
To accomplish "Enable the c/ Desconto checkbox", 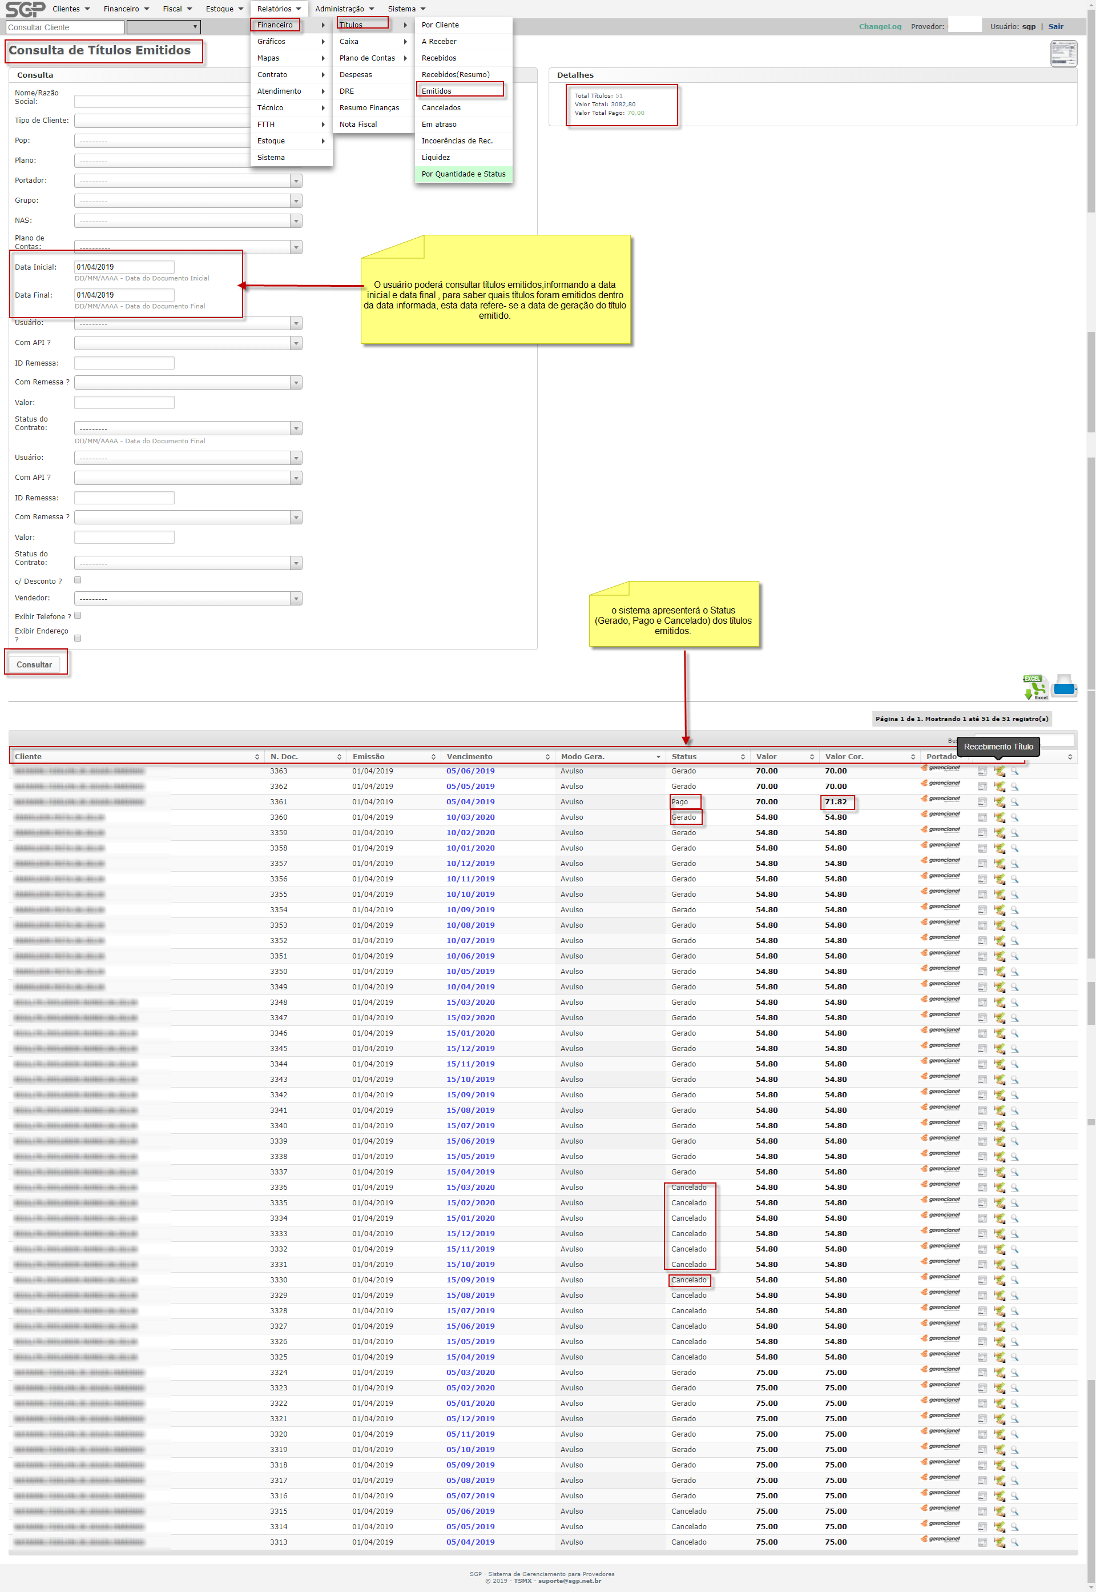I will pyautogui.click(x=78, y=580).
